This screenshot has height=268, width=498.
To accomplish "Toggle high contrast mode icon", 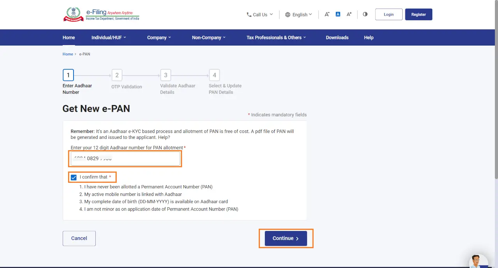I will [365, 14].
